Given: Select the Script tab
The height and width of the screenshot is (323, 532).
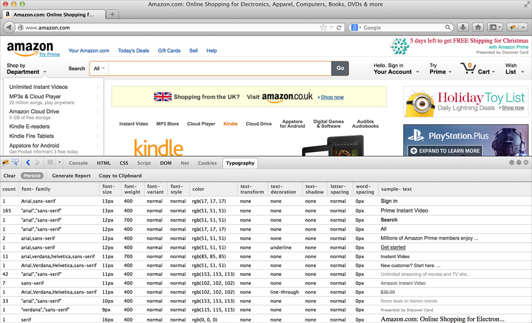Looking at the screenshot, I should coord(144,163).
